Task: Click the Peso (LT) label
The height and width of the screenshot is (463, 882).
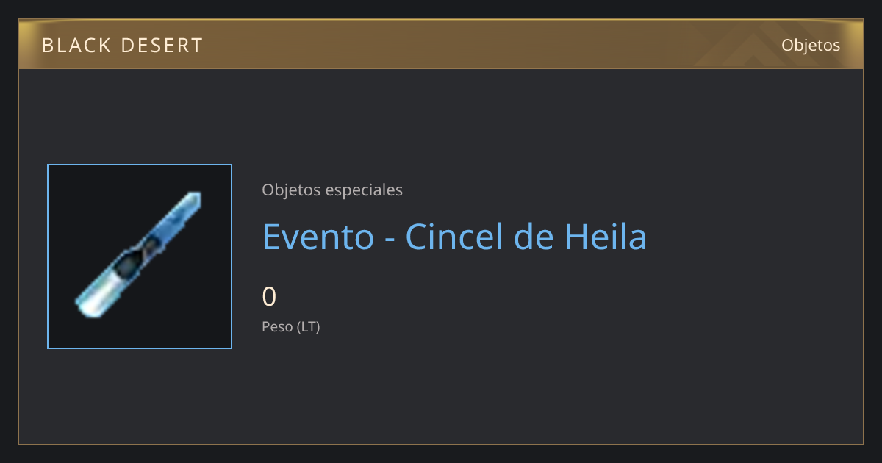Action: (291, 326)
